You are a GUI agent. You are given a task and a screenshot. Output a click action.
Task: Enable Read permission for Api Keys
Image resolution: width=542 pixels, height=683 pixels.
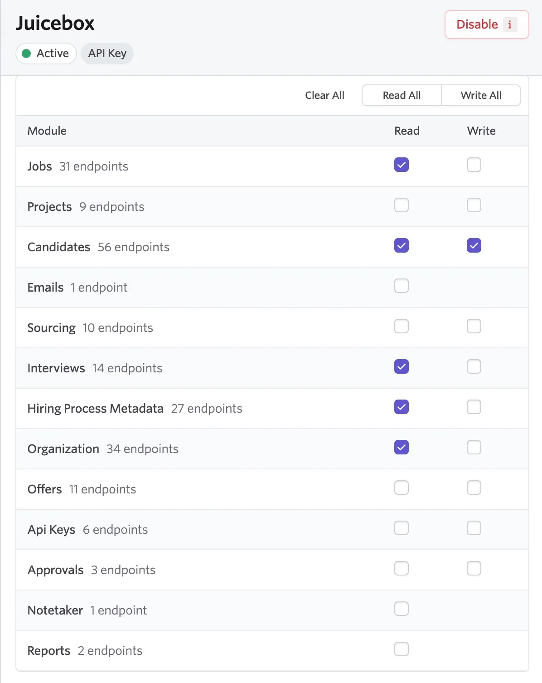pos(402,528)
